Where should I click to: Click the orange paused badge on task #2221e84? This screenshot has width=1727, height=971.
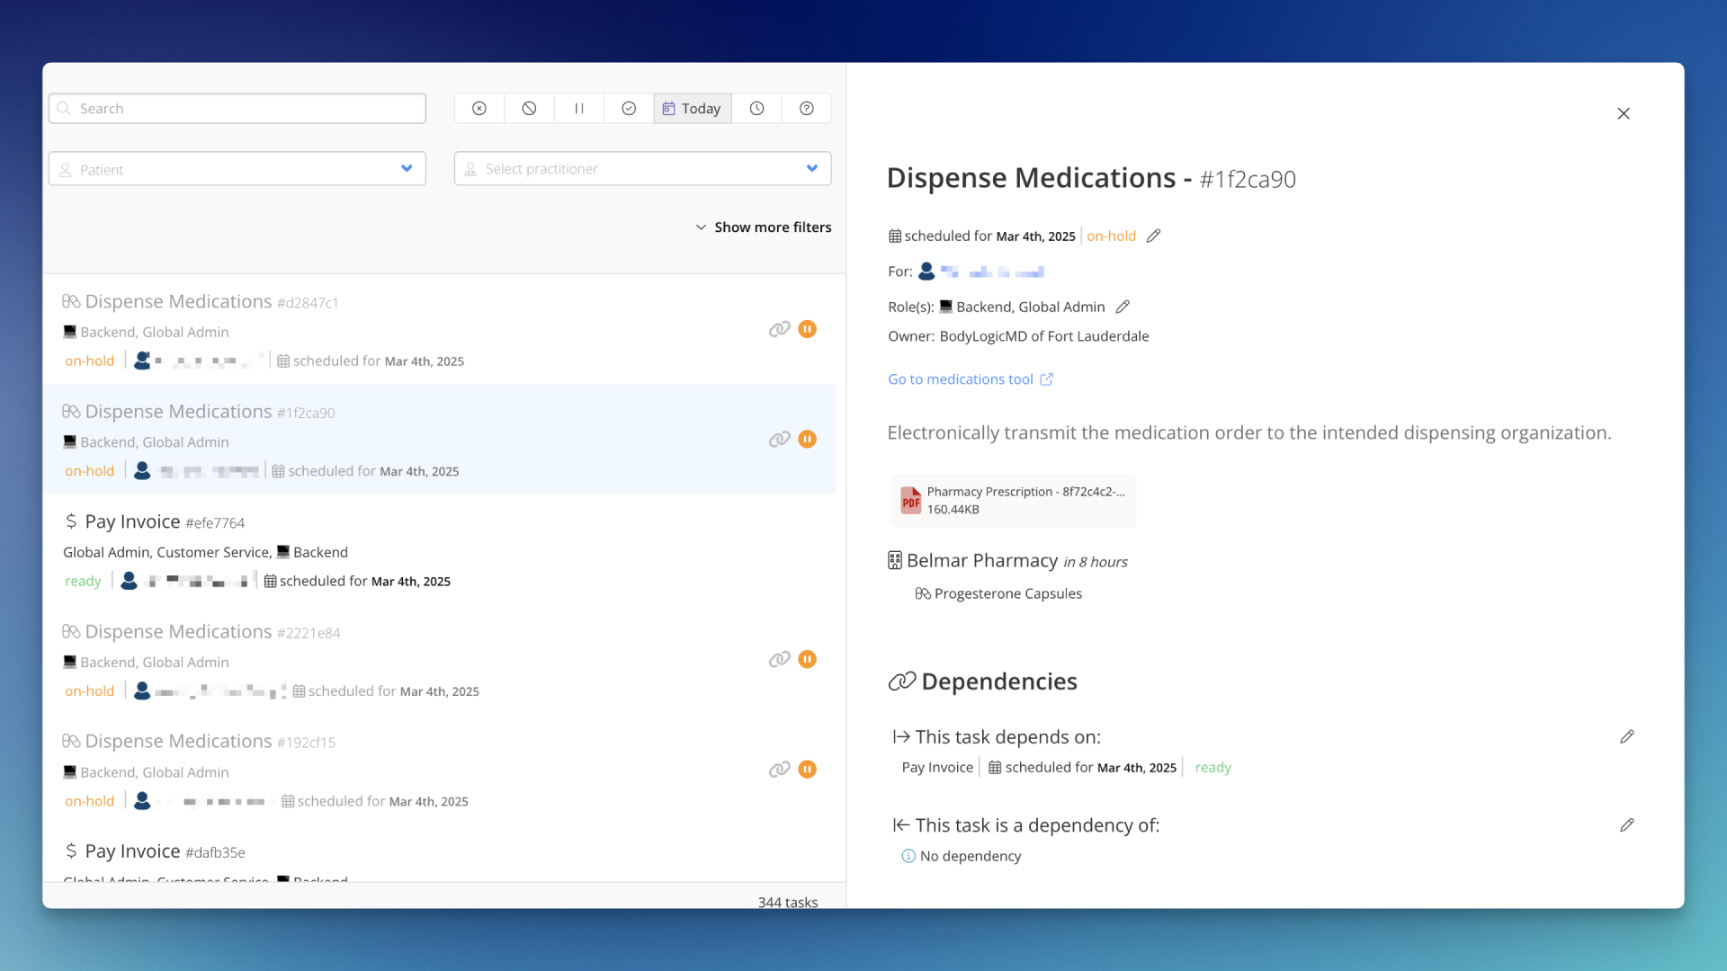(x=807, y=659)
